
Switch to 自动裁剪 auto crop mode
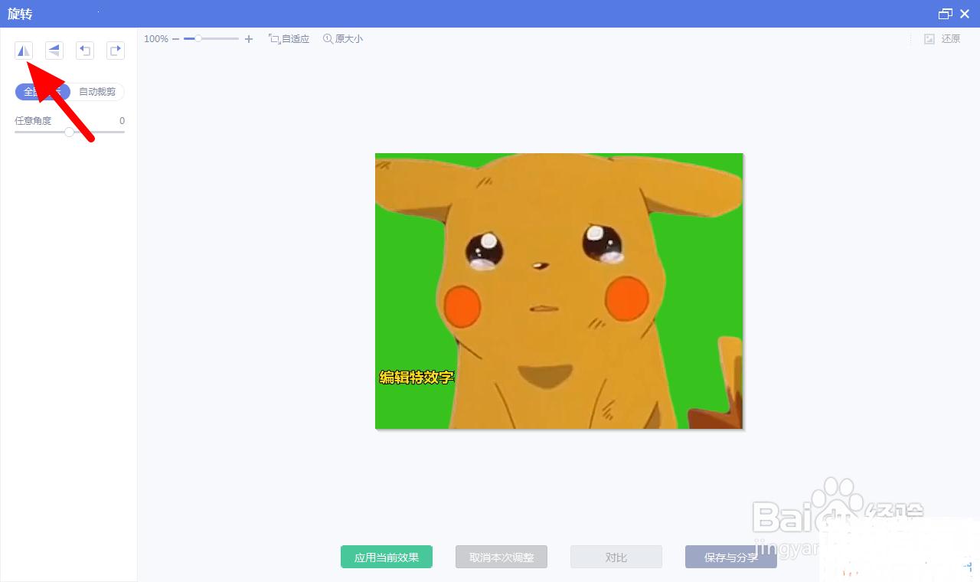pos(97,92)
